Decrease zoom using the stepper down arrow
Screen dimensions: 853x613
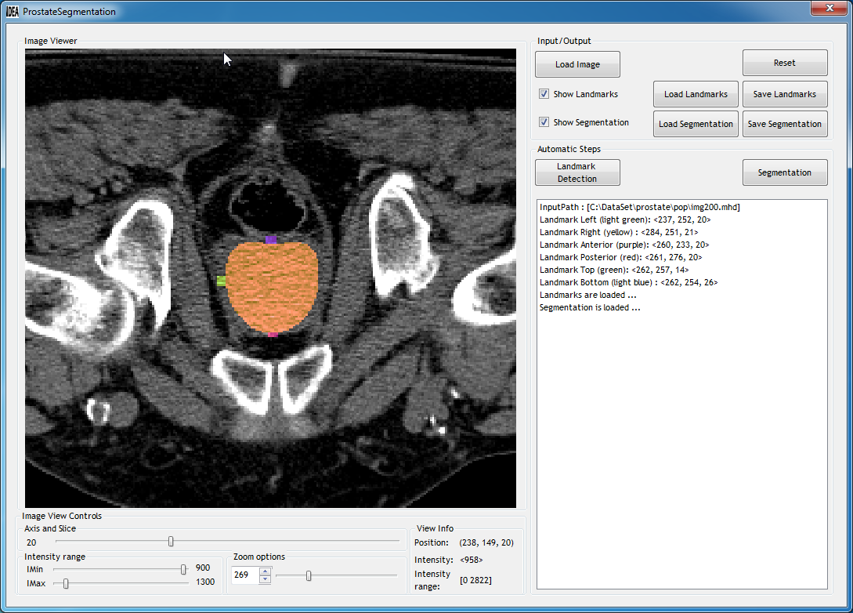(265, 579)
